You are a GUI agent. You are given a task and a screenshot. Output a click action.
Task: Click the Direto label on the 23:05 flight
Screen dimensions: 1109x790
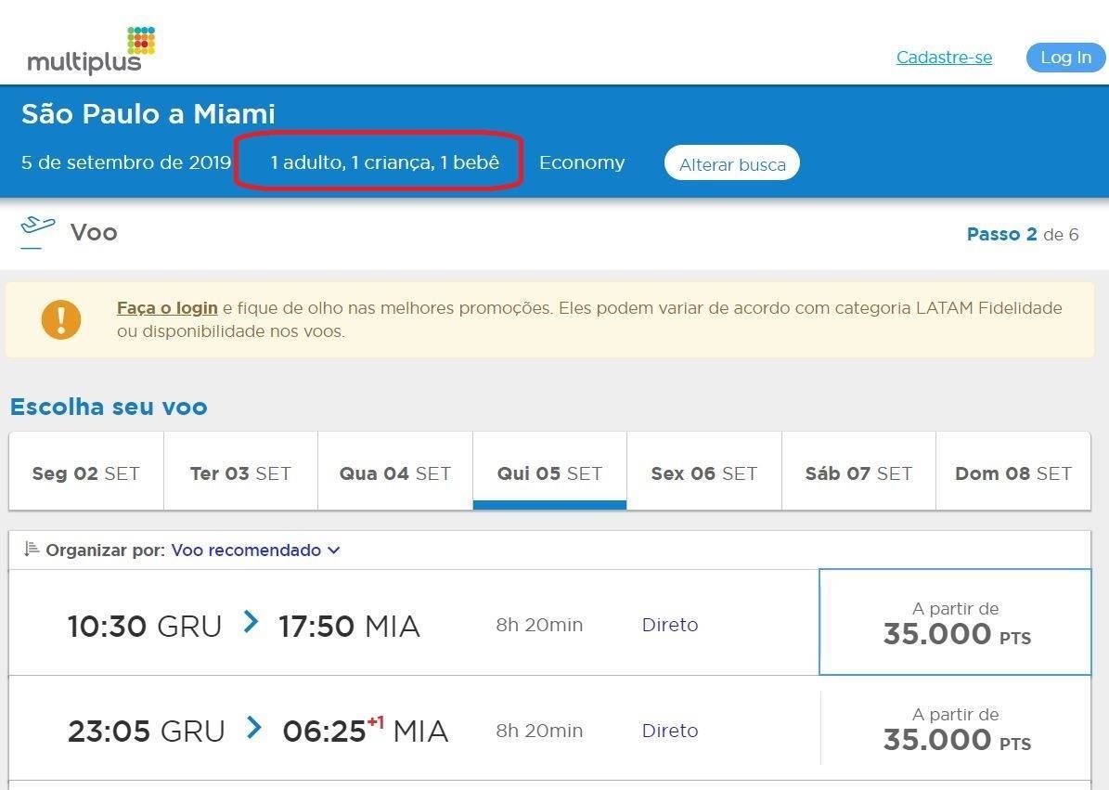coord(670,731)
